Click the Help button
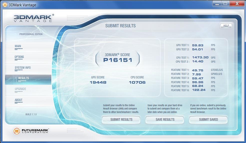 [226, 26]
